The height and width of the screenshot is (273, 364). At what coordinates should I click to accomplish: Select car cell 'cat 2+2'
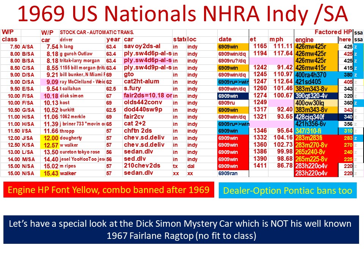click(x=135, y=124)
